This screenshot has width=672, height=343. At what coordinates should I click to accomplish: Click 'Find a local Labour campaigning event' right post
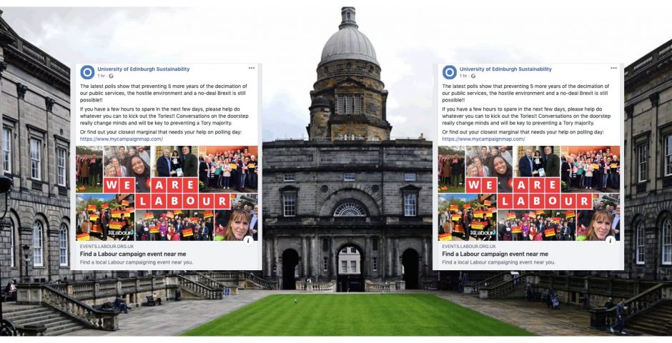tap(498, 262)
